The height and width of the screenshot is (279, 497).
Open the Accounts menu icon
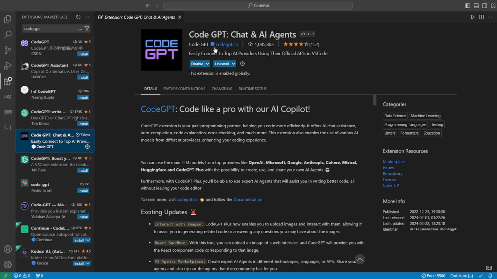coord(8,249)
